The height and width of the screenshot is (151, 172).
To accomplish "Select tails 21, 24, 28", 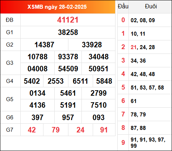I will click(x=143, y=47).
